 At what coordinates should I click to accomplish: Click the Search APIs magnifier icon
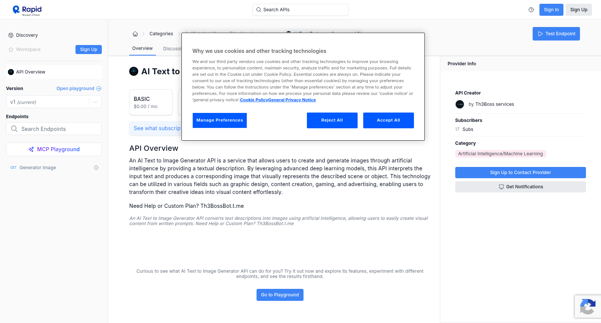pyautogui.click(x=258, y=10)
